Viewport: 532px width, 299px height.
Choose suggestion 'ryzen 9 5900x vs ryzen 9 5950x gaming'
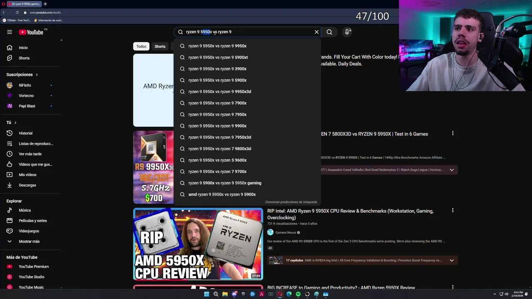pos(247,183)
